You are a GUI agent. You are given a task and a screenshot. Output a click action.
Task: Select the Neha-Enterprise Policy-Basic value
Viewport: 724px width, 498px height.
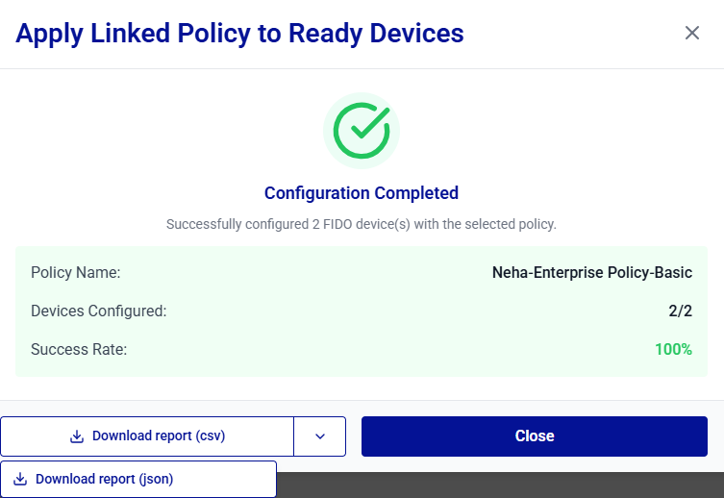[591, 272]
